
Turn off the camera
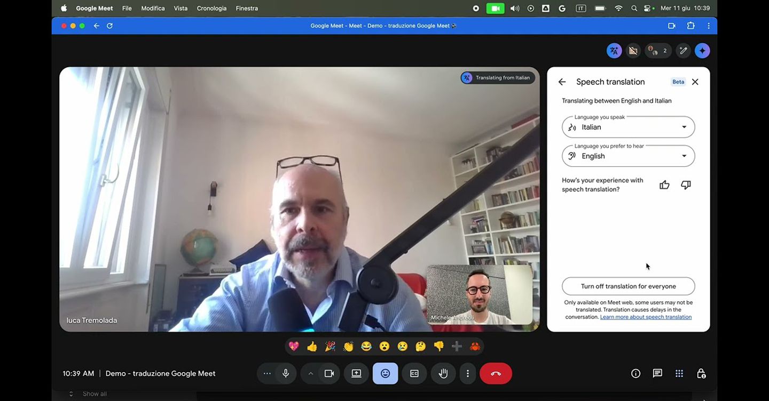[329, 374]
